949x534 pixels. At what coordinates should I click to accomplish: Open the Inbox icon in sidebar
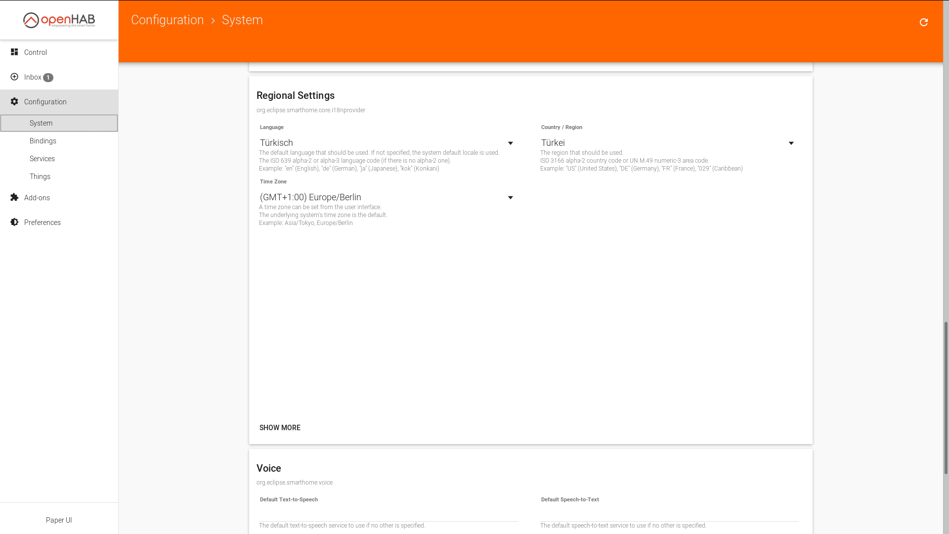[x=14, y=77]
